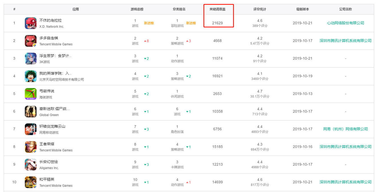Click the 关键词覆盖 column header

point(217,9)
